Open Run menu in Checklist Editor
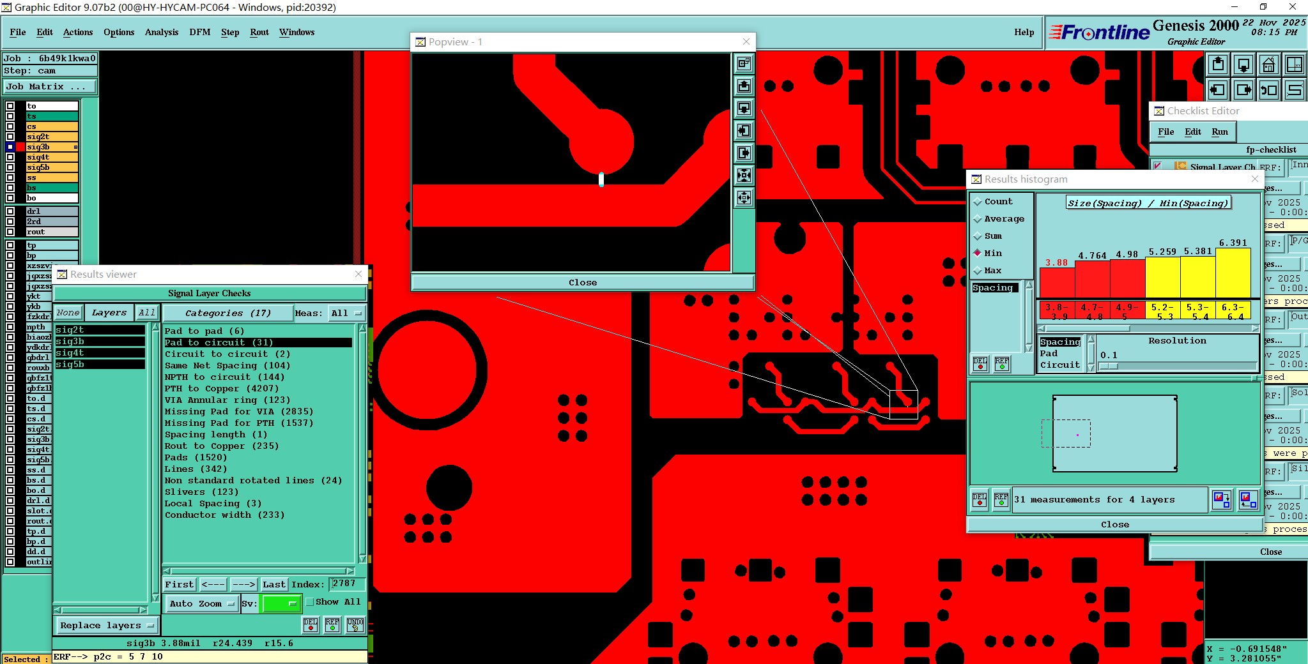The image size is (1308, 664). tap(1220, 132)
